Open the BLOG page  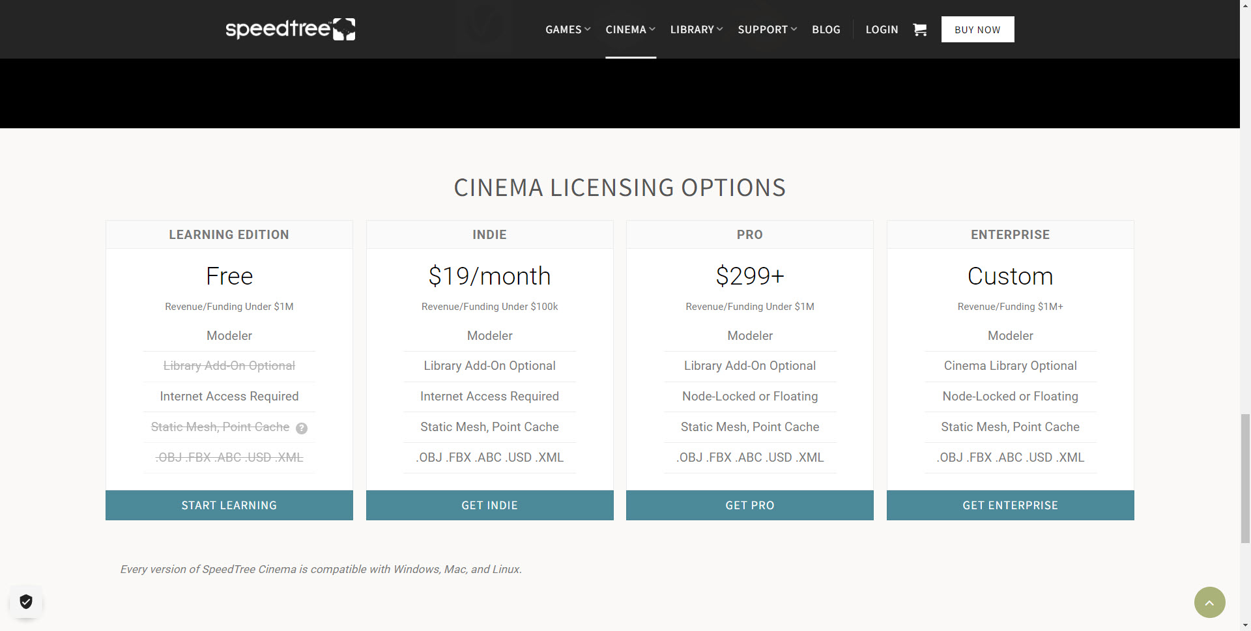click(x=826, y=29)
